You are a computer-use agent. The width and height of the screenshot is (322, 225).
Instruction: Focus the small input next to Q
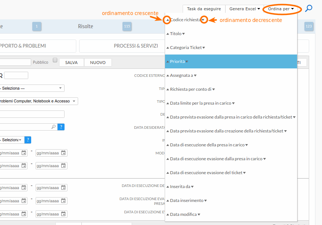16,75
